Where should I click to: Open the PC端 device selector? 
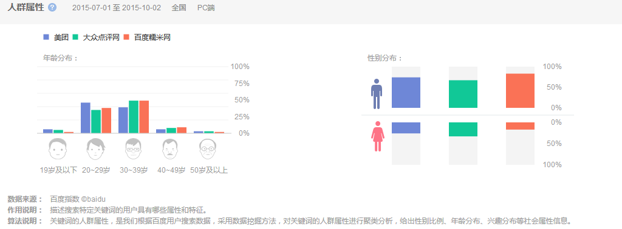207,7
